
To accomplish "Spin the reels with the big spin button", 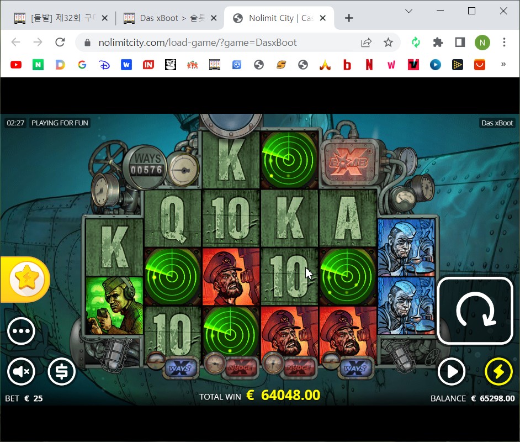I will pyautogui.click(x=475, y=311).
